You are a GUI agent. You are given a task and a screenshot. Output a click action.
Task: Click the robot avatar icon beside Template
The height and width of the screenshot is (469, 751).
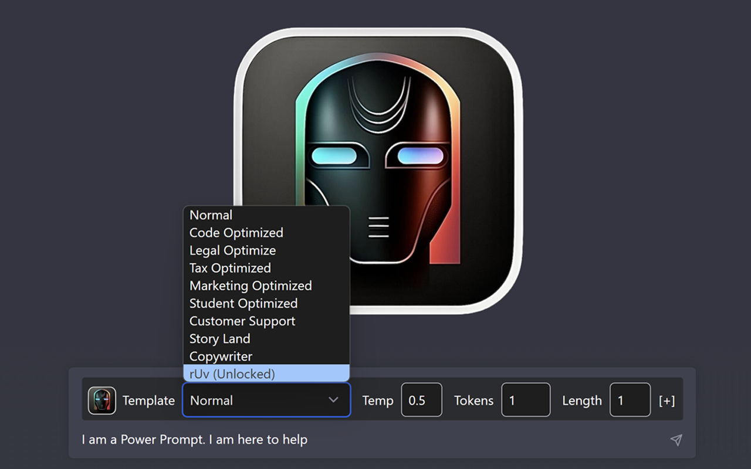(102, 400)
